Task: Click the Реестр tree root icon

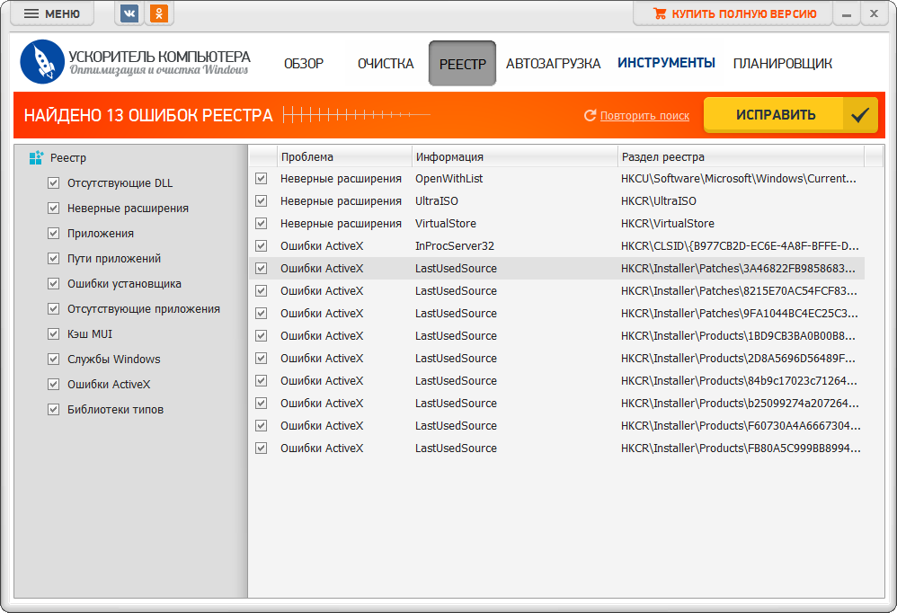Action: coord(36,158)
